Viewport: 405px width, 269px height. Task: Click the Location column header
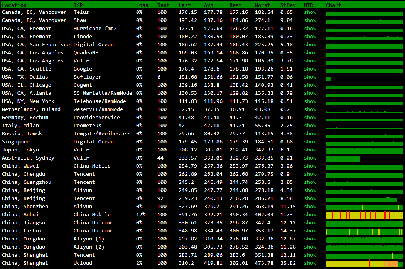click(x=14, y=5)
